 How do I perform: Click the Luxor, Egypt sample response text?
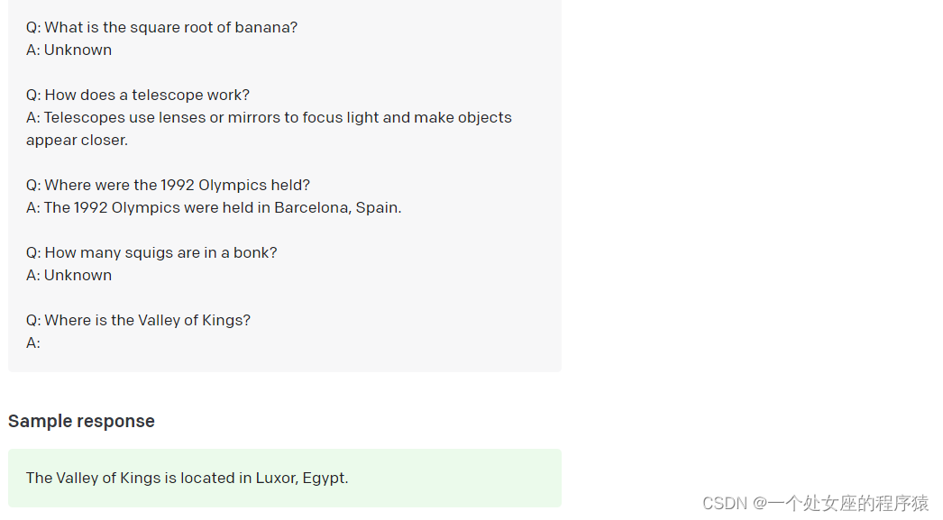tap(187, 478)
